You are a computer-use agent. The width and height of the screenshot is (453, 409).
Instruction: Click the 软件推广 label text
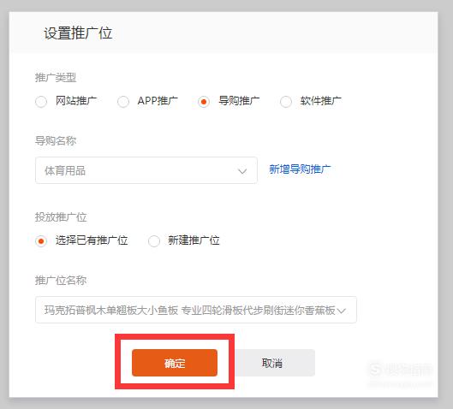pos(320,101)
